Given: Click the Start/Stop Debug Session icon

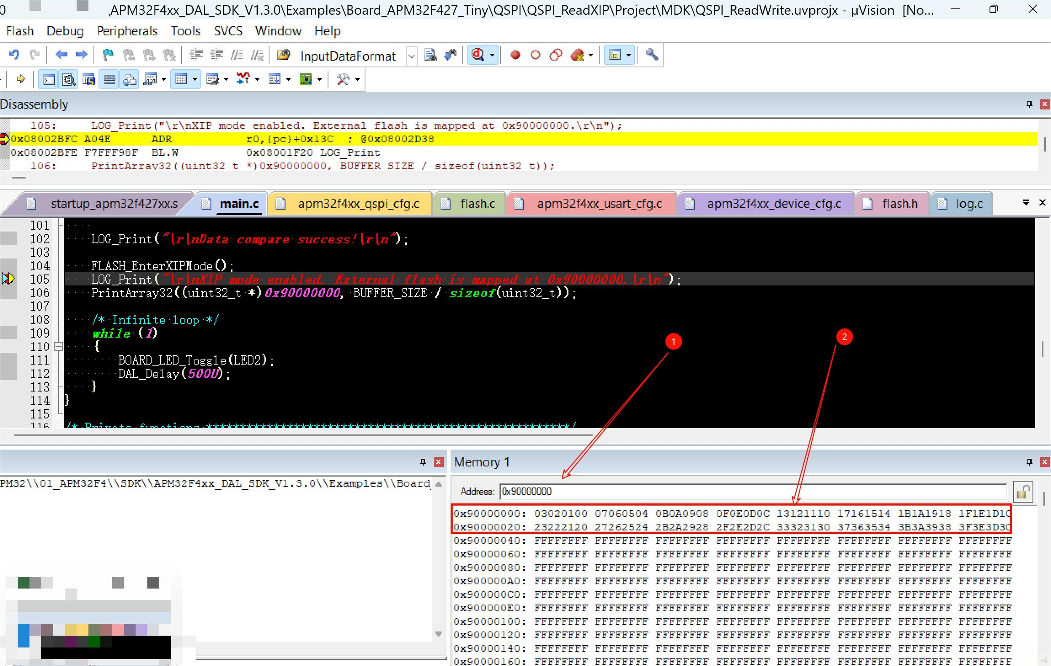Looking at the screenshot, I should coord(478,55).
